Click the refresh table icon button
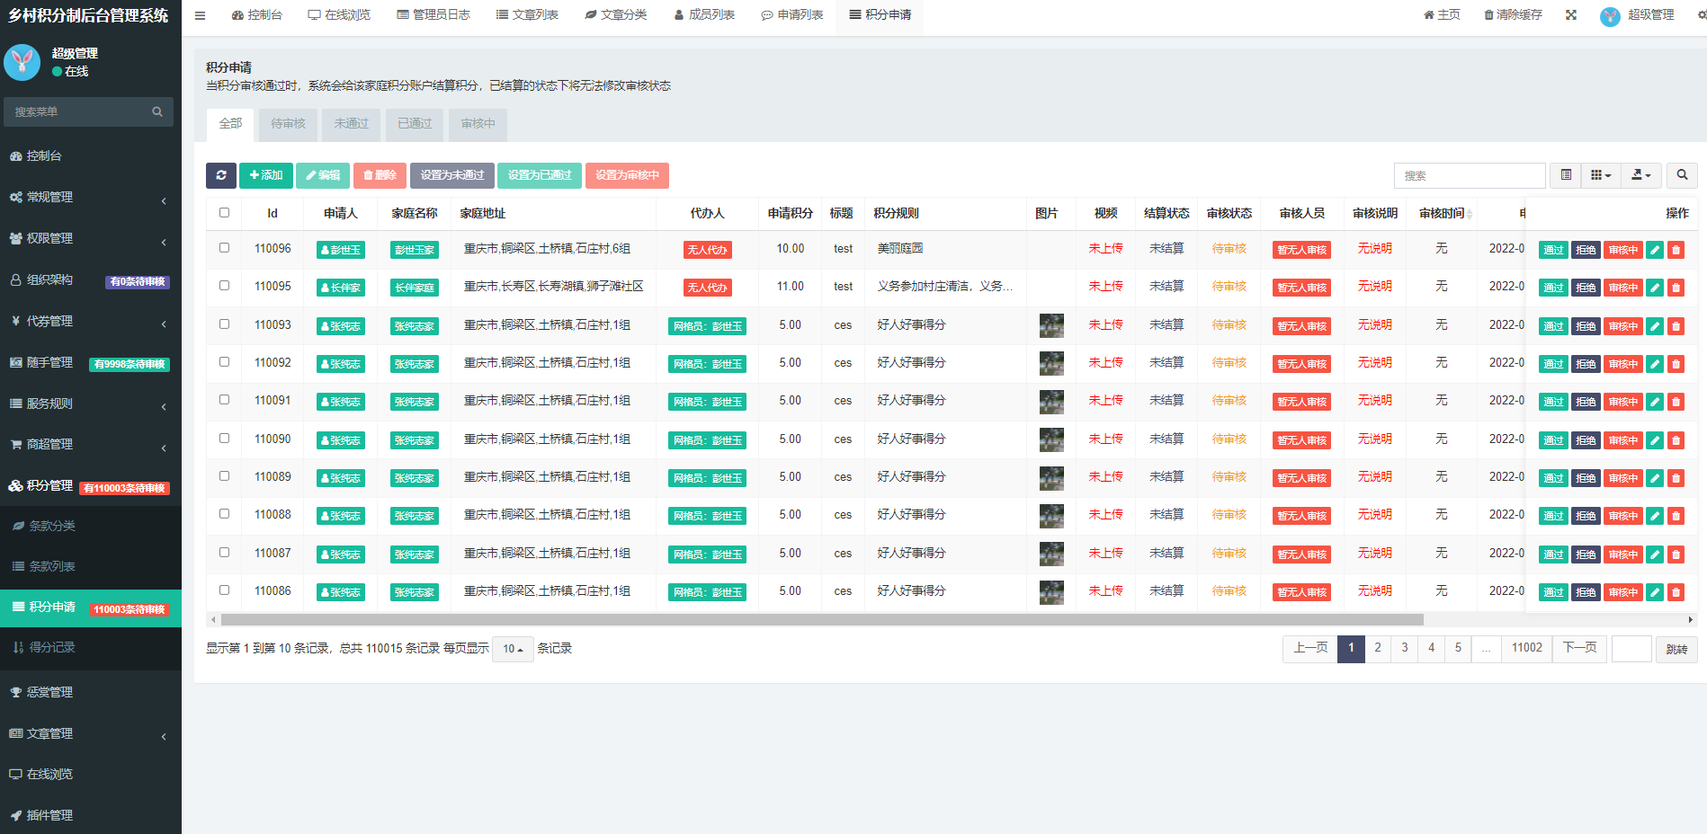Image resolution: width=1707 pixels, height=834 pixels. [x=221, y=175]
